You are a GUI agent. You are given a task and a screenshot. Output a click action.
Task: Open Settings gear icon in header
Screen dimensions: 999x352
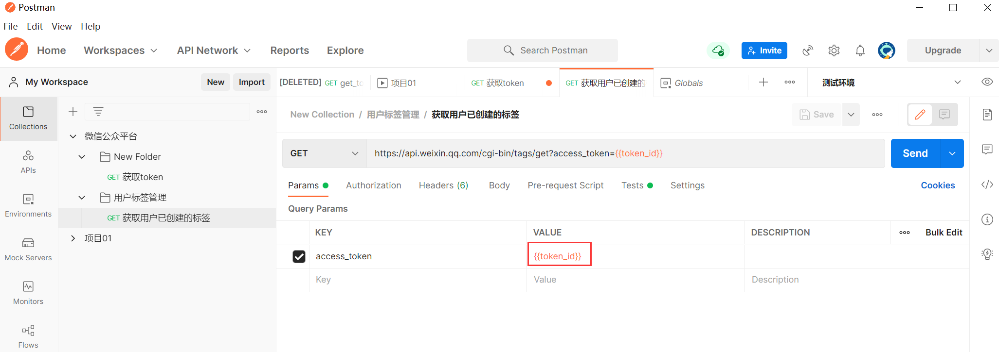coord(834,50)
